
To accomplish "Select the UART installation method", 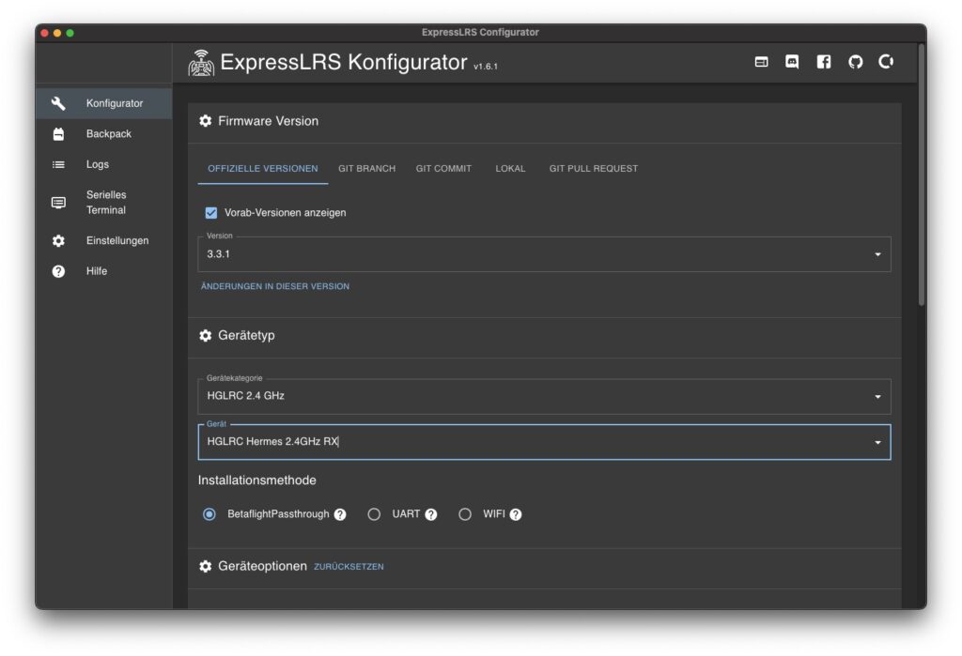I will (x=374, y=514).
